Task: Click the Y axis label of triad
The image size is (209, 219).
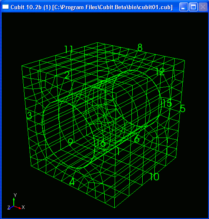Action: pyautogui.click(x=15, y=195)
